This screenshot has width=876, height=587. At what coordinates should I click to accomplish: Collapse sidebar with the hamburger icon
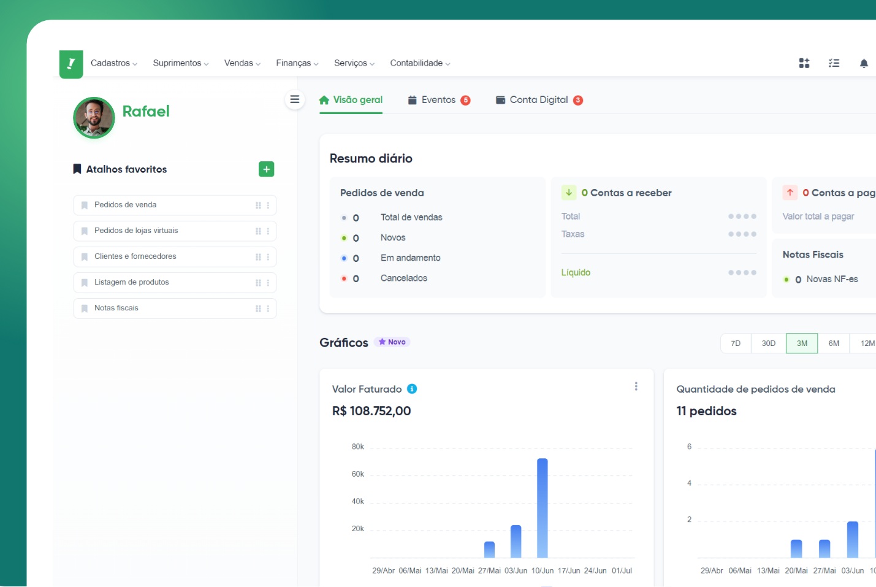(x=295, y=99)
